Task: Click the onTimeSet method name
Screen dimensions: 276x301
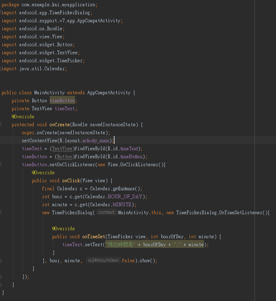Action: [x=94, y=237]
